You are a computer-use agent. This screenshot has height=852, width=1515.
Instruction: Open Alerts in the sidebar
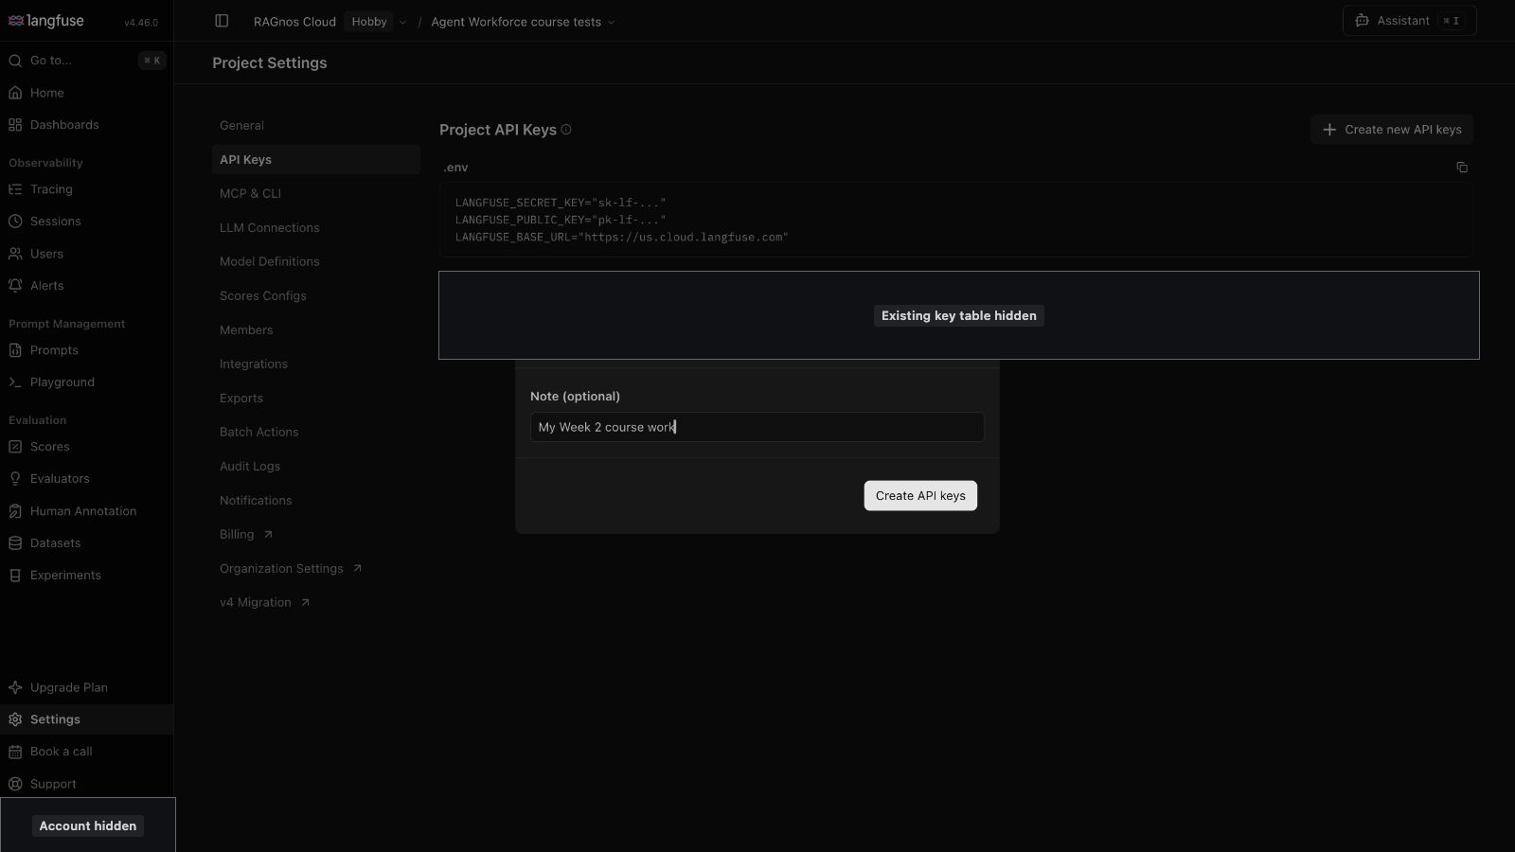(x=86, y=286)
